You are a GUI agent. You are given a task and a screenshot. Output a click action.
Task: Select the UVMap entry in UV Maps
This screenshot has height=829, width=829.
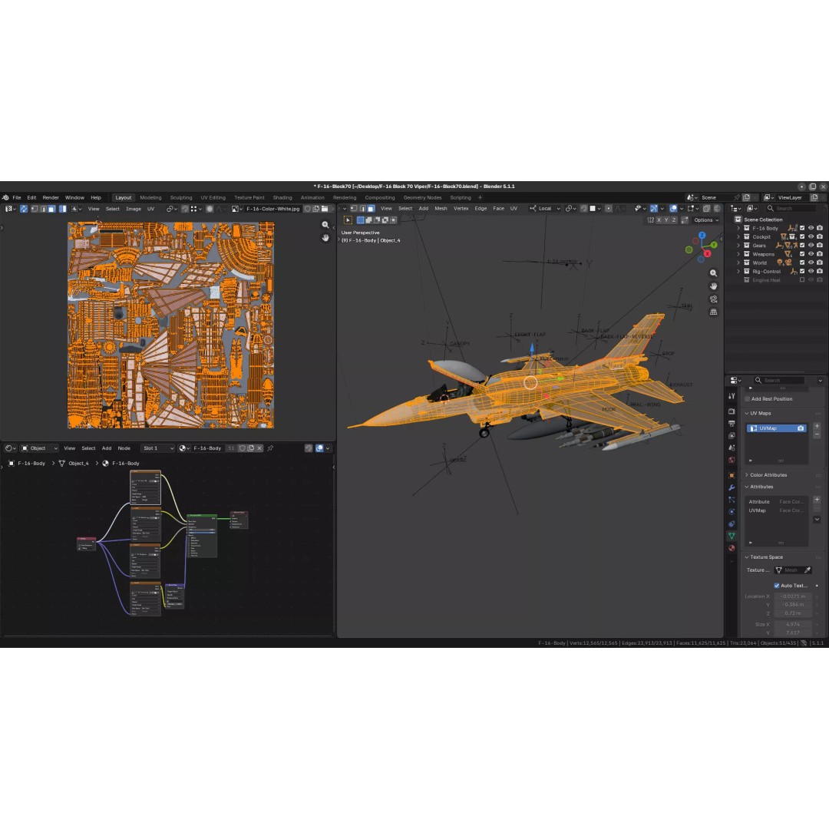776,428
